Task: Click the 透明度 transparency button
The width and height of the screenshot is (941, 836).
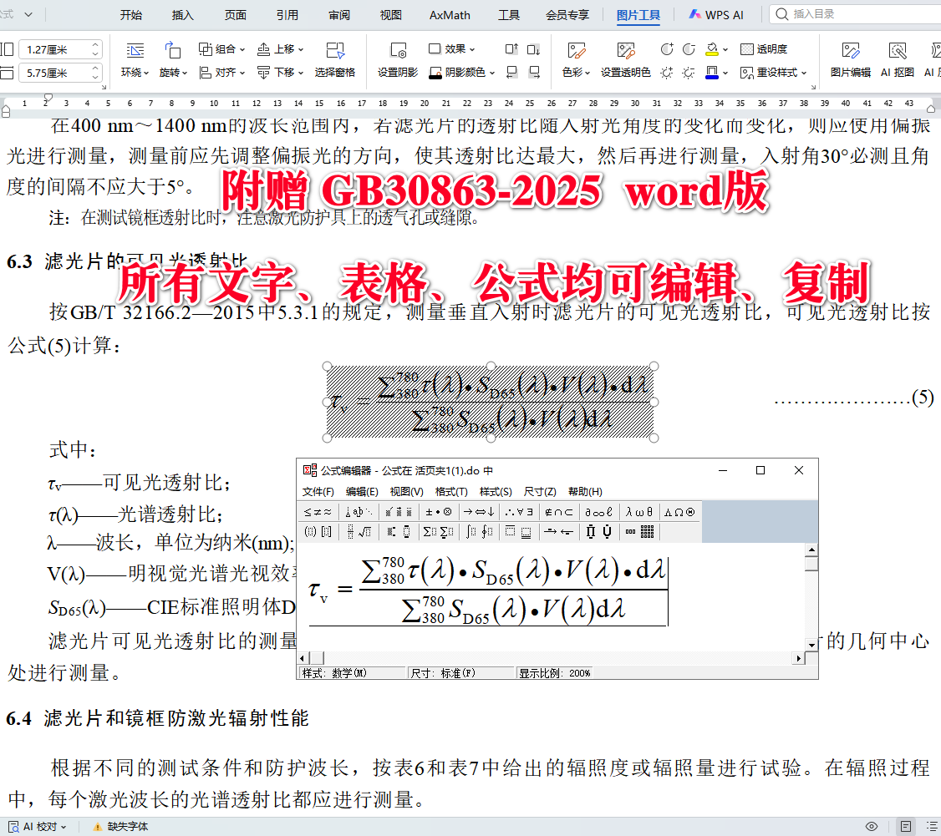Action: 772,48
